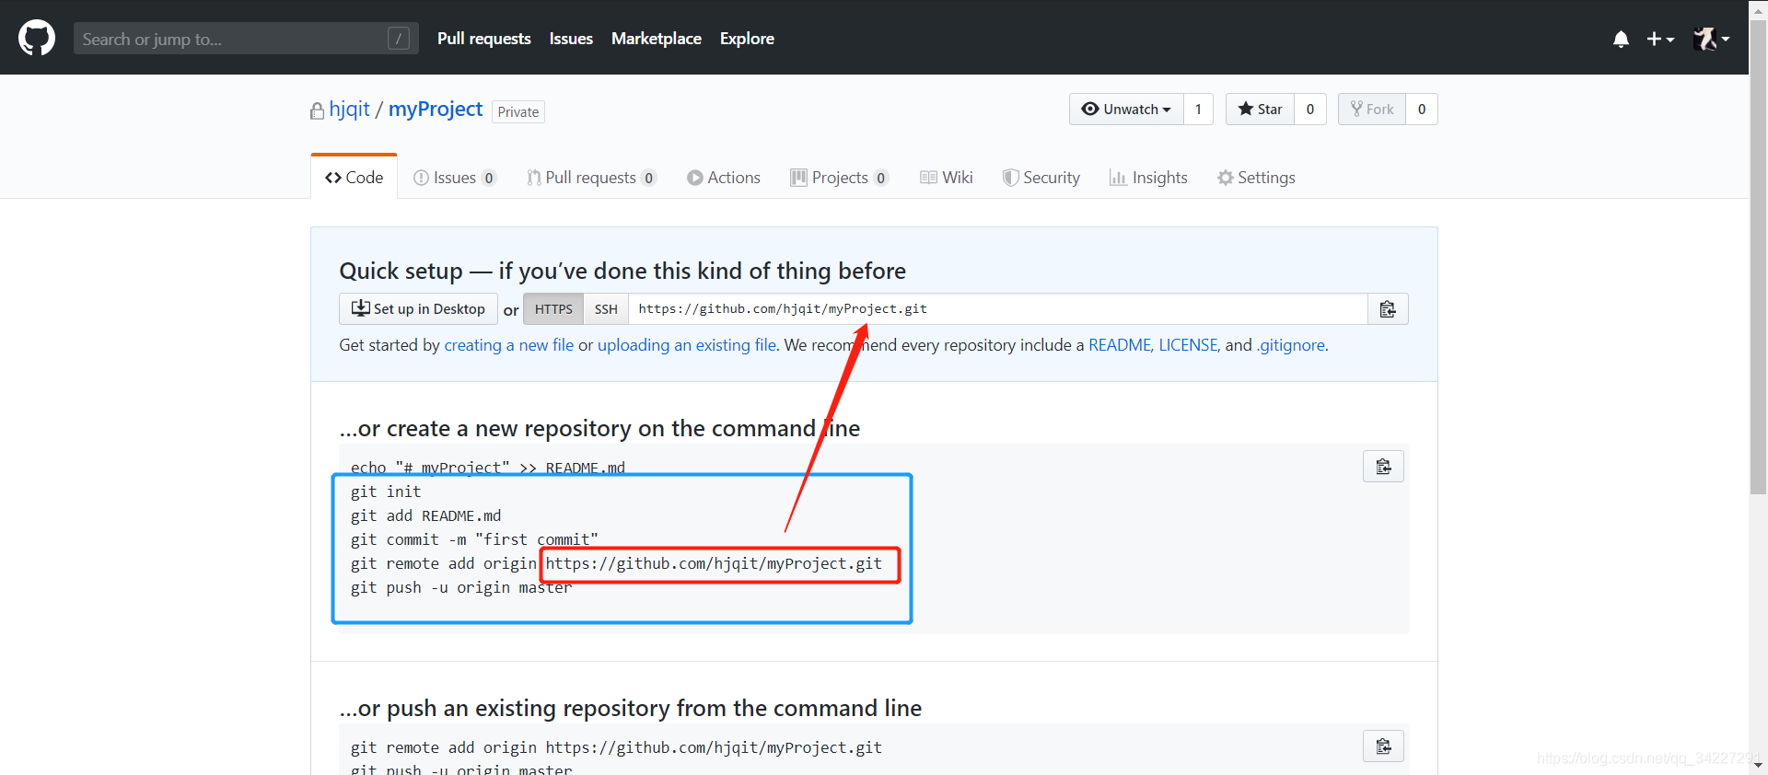This screenshot has width=1768, height=775.
Task: Open Issues in top navigation
Action: 571,39
